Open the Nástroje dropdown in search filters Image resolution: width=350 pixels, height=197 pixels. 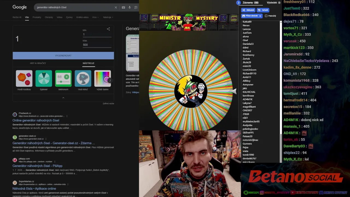pyautogui.click(x=108, y=17)
